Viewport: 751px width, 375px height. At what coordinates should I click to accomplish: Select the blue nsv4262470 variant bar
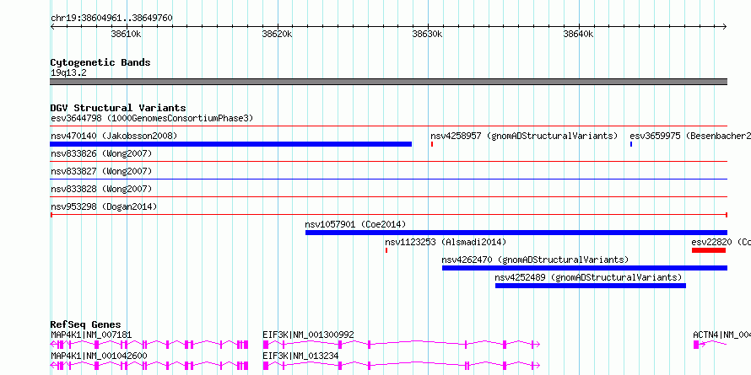tap(585, 268)
